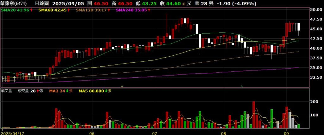Viewport: 324px width, 135px height.
Task: Click the SMA60 moving average label
Action: click(49, 10)
